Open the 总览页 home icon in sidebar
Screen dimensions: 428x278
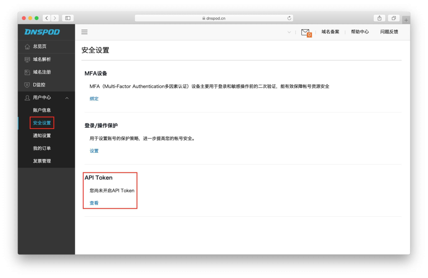pyautogui.click(x=26, y=46)
